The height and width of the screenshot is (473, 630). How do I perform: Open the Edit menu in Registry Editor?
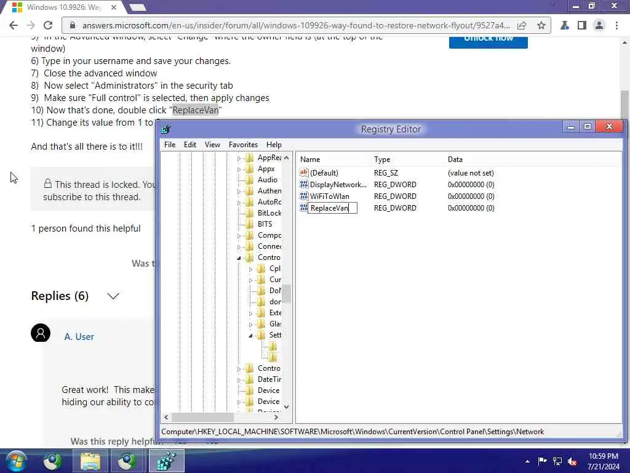[190, 144]
